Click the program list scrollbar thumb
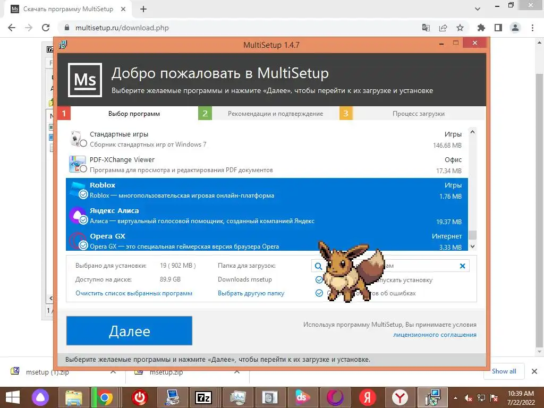 (472, 235)
